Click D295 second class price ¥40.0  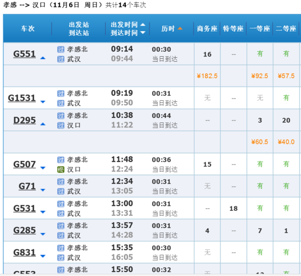286,142
